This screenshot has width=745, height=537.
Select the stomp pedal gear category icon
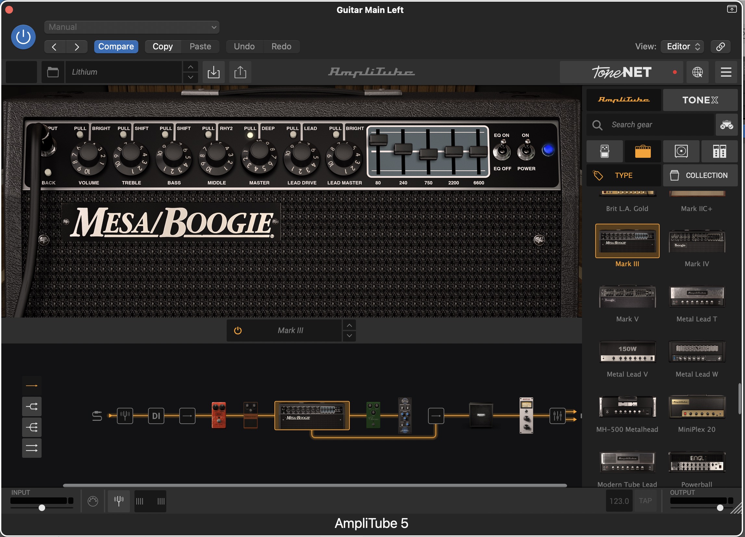tap(604, 151)
